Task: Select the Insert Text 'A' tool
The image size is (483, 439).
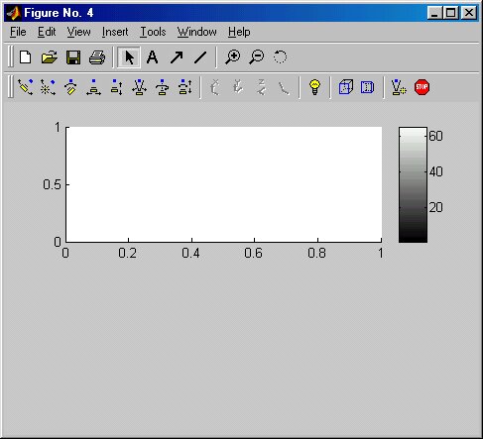Action: coord(152,57)
